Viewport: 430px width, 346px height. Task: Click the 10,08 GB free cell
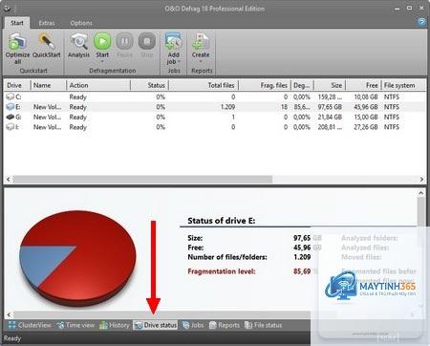click(366, 97)
